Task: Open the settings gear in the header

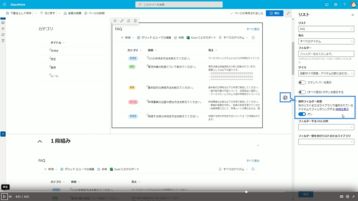Action: pyautogui.click(x=336, y=5)
